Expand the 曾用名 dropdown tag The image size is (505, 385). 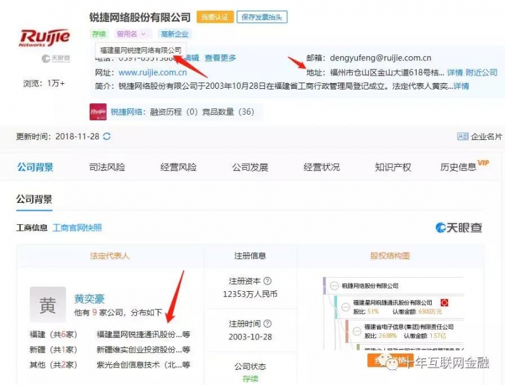131,34
